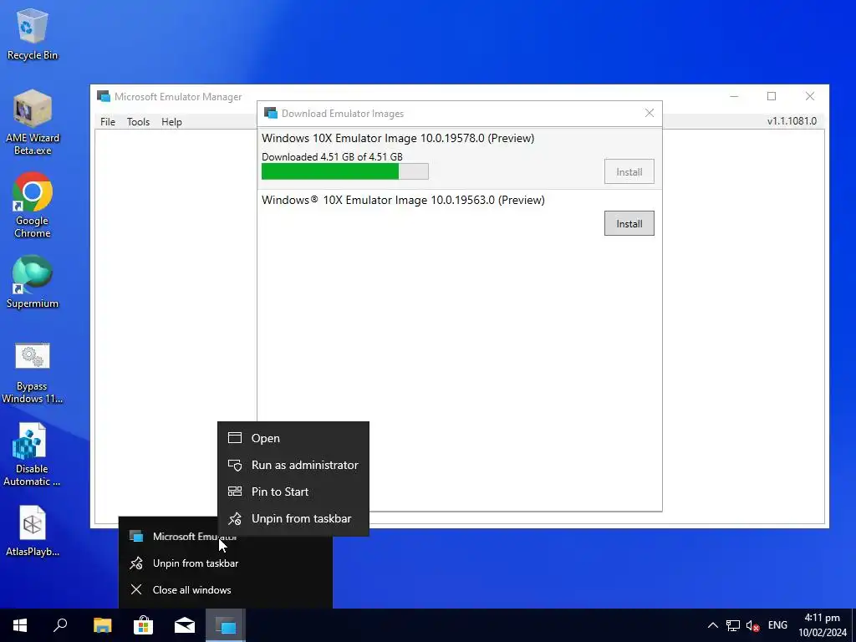Choose Pin to Start in context menu

(293, 492)
